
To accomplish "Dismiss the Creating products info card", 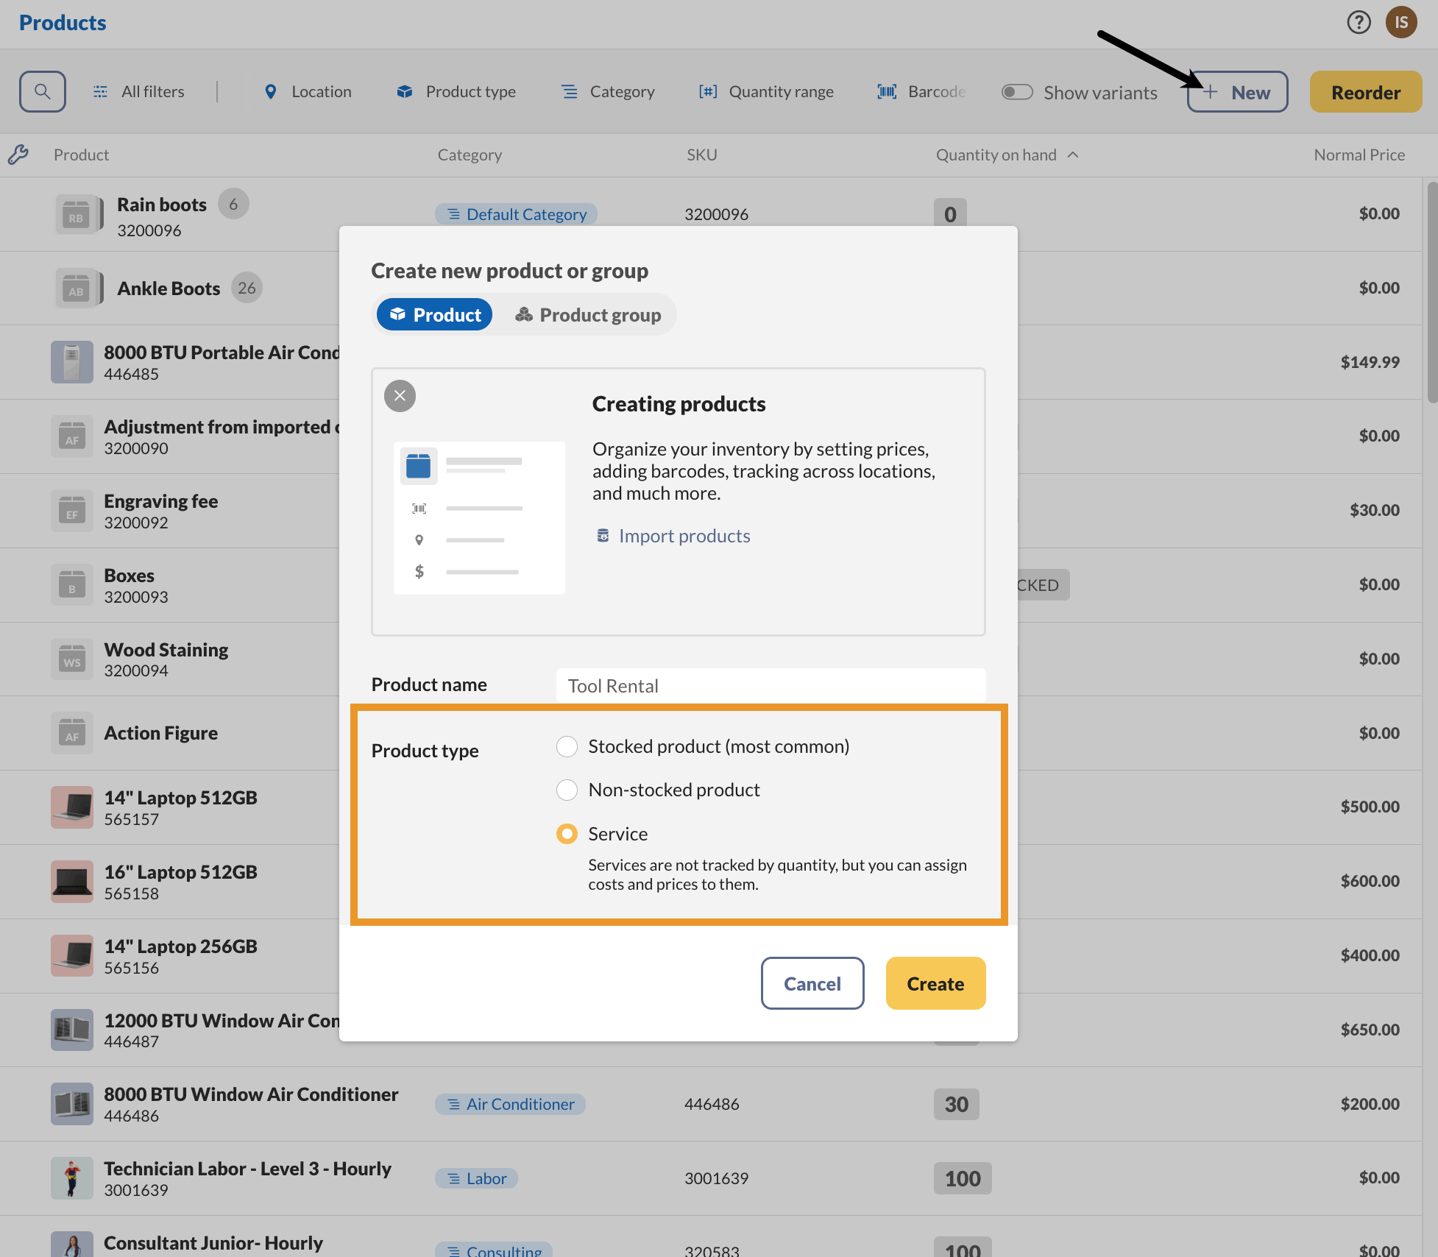I will [x=400, y=396].
